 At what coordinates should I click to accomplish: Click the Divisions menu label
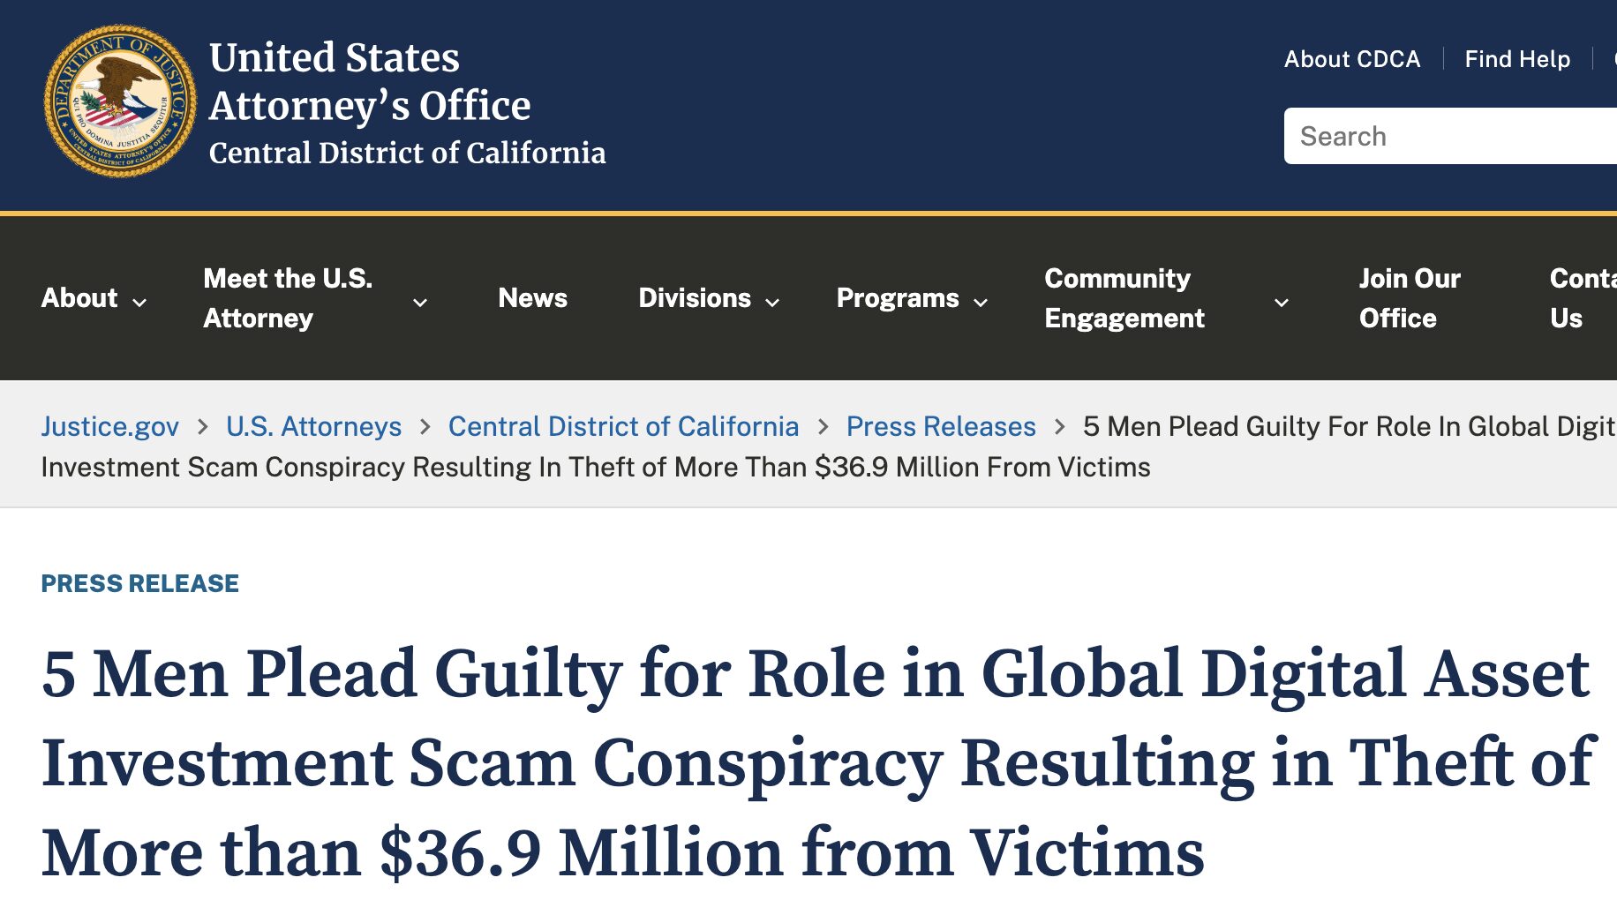(x=695, y=298)
